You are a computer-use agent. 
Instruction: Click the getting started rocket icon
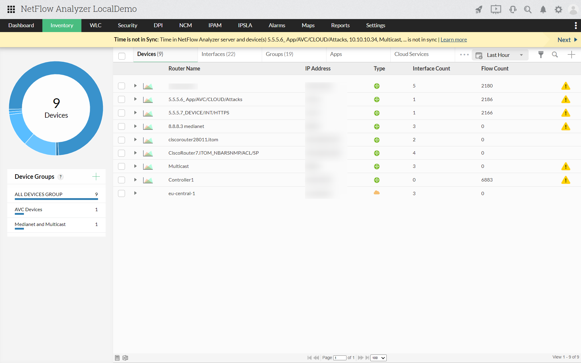click(x=478, y=9)
